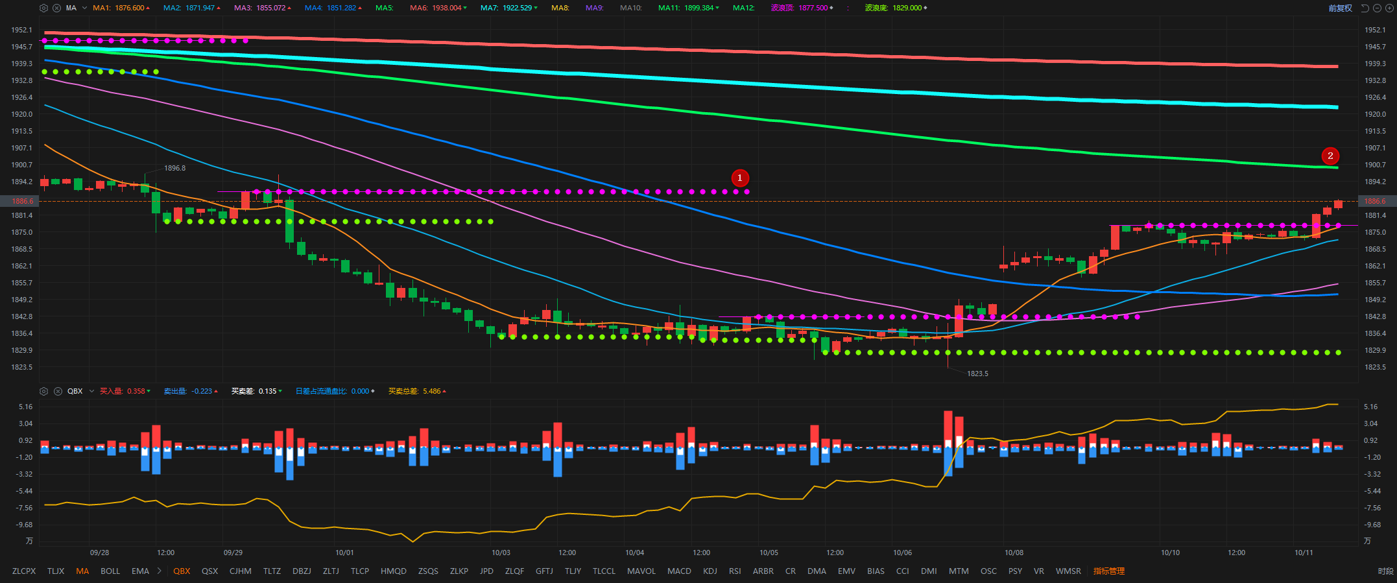
Task: Click 波浪底 1829.000 label
Action: tap(896, 8)
